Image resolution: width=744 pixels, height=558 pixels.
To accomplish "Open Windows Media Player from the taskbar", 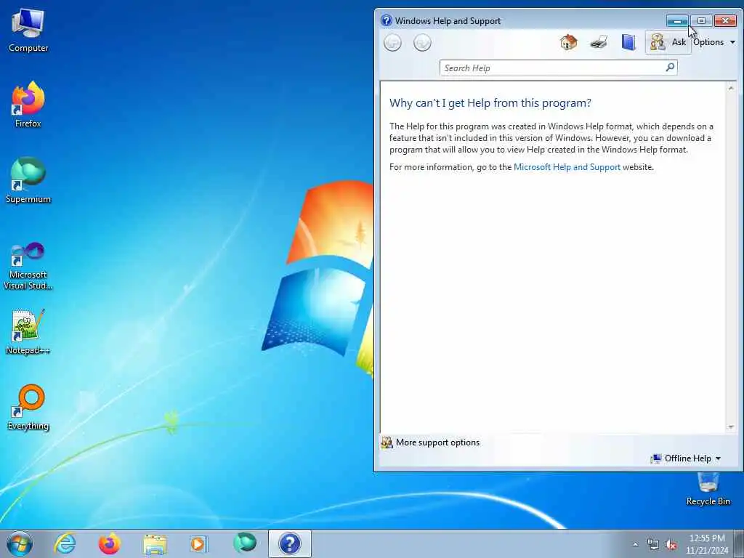I will click(x=199, y=543).
